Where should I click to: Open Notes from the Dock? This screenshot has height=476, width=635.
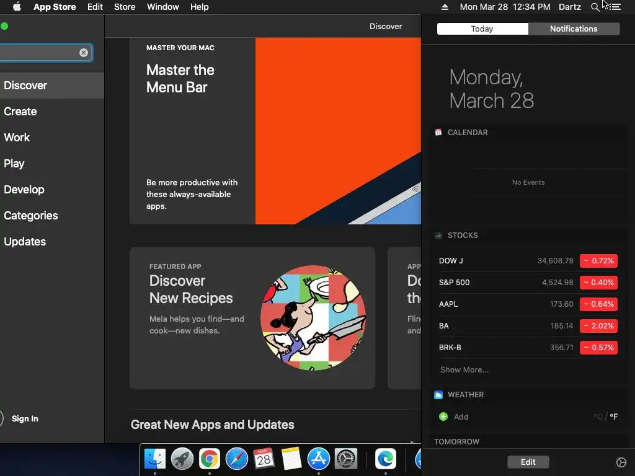click(x=291, y=459)
